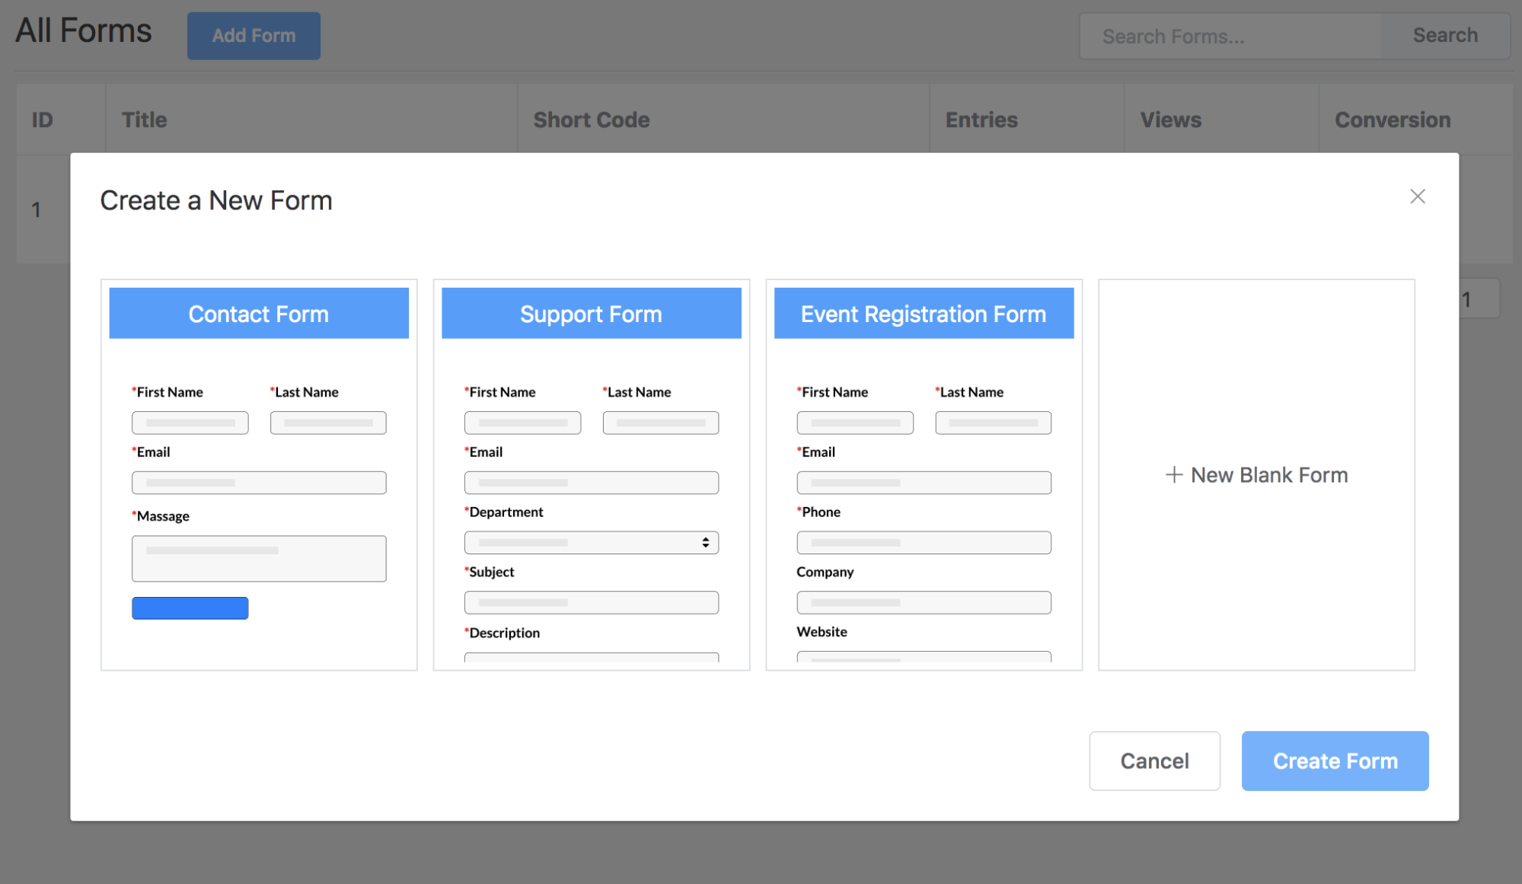Click First Name field in Support Form
1522x884 pixels.
522,423
